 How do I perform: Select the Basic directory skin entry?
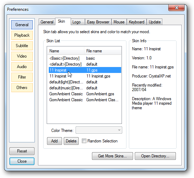click(85, 58)
